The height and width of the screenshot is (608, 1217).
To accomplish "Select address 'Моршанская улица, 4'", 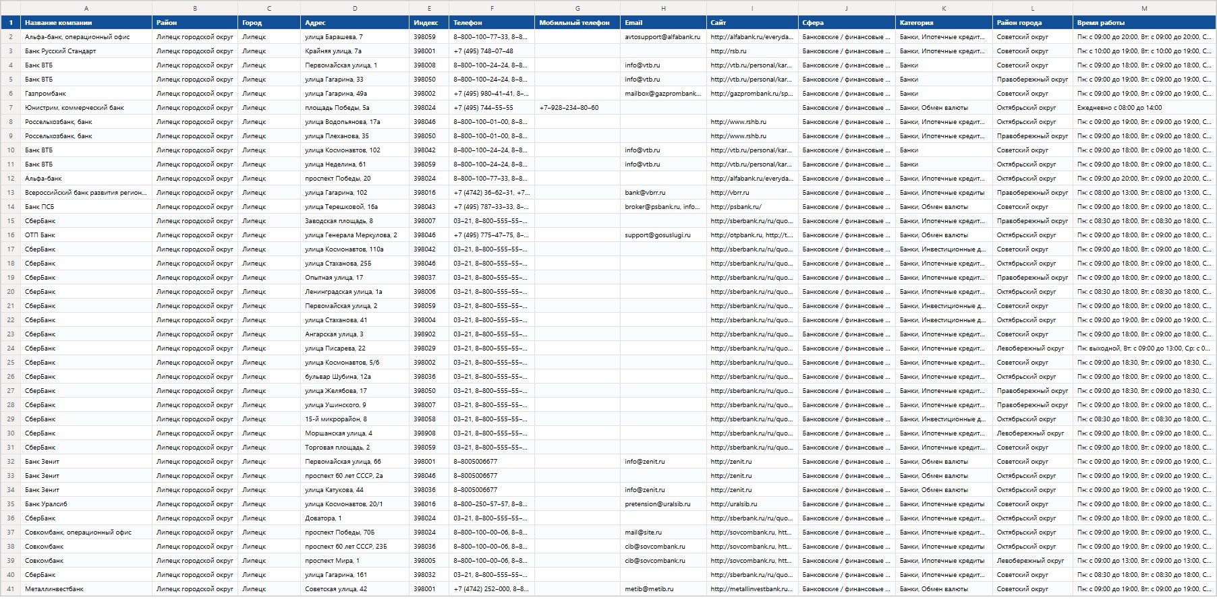I will pos(355,433).
